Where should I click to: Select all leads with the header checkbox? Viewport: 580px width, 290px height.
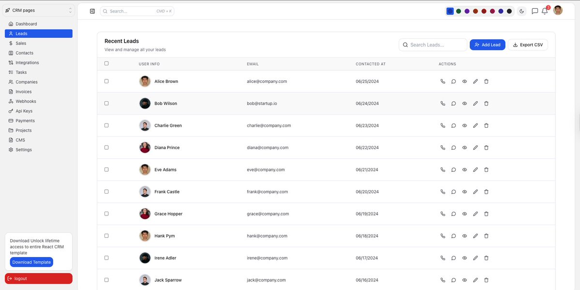[x=106, y=63]
